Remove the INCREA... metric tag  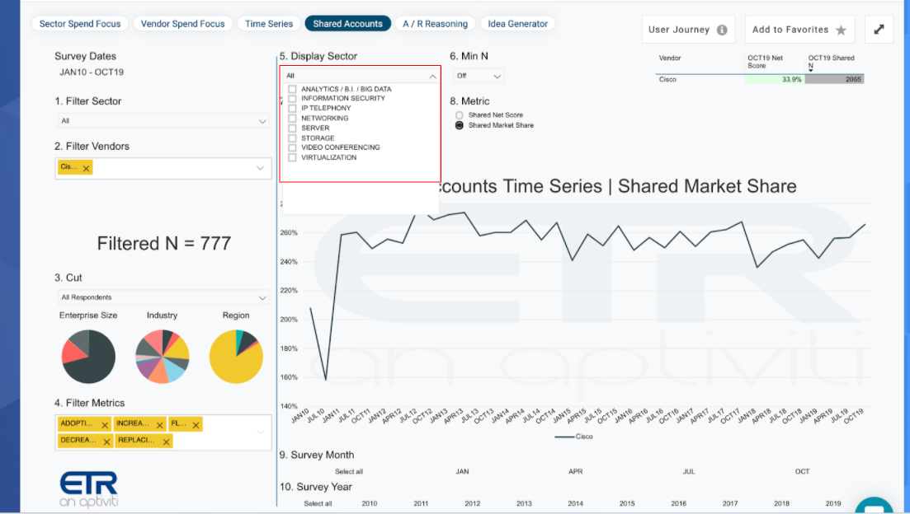pos(159,425)
